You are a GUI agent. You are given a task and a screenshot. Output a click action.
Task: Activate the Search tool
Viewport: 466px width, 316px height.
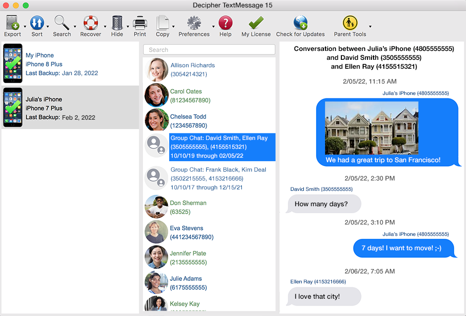61,22
